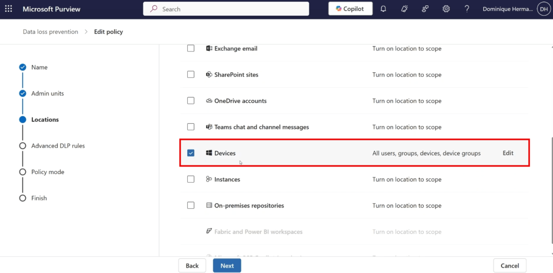
Task: Enable the SharePoint sites checkbox
Action: pos(190,75)
